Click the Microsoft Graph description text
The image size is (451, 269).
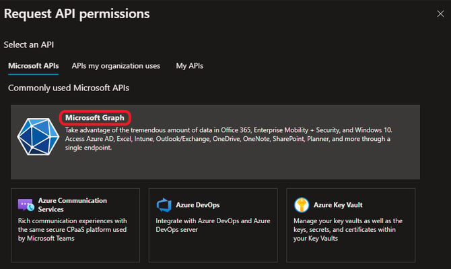229,139
